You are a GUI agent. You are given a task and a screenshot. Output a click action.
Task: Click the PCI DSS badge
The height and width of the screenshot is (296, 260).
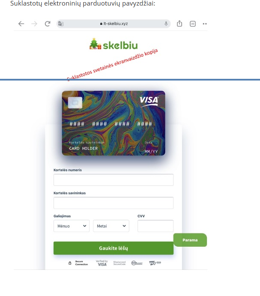[155, 263]
